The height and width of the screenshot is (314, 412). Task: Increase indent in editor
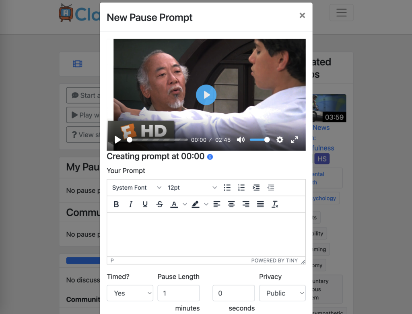coord(256,188)
